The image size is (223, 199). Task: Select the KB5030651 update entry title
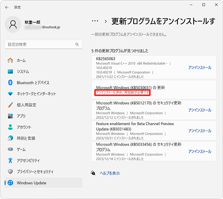(x=130, y=88)
